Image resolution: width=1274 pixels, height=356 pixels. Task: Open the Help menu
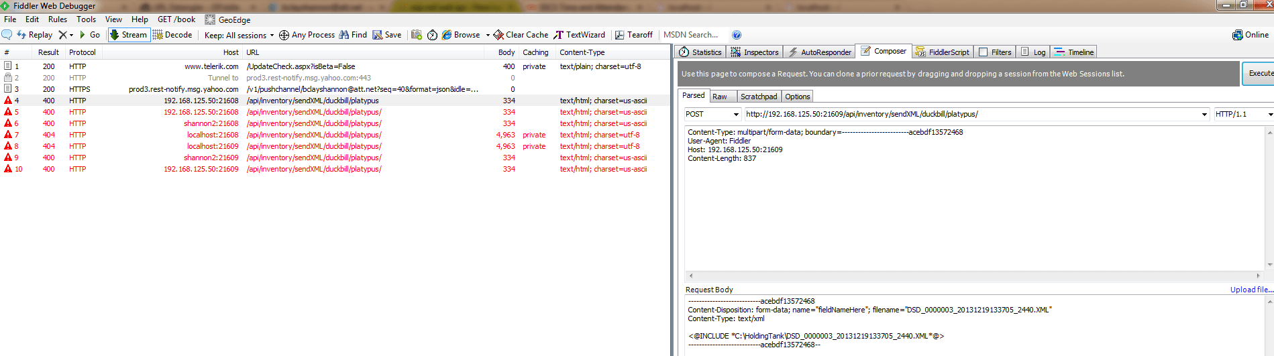(x=140, y=19)
